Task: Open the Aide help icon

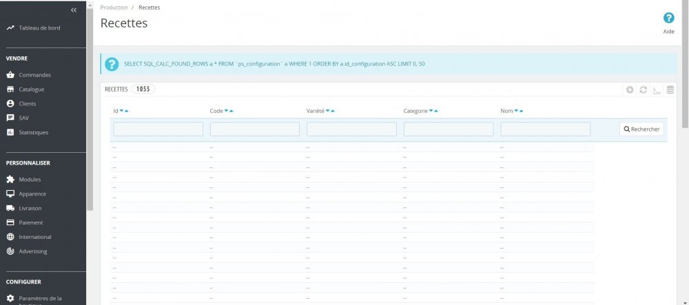Action: [x=668, y=18]
